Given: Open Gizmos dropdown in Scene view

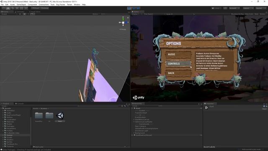Looking at the screenshot, I should 96,14.
